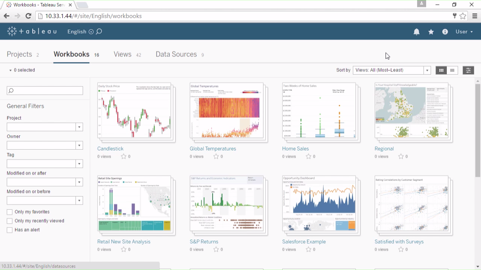Open the info icon in the header
This screenshot has width=481, height=270.
[x=445, y=31]
